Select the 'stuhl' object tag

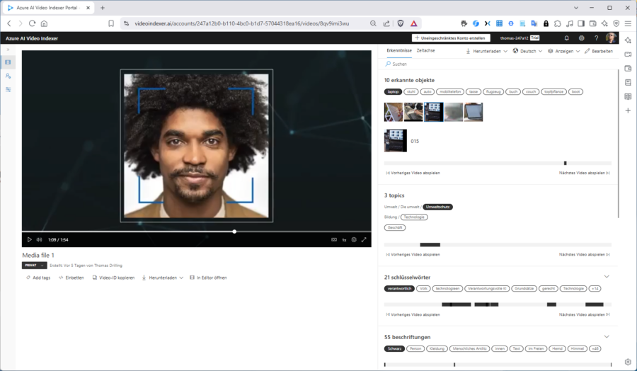411,91
